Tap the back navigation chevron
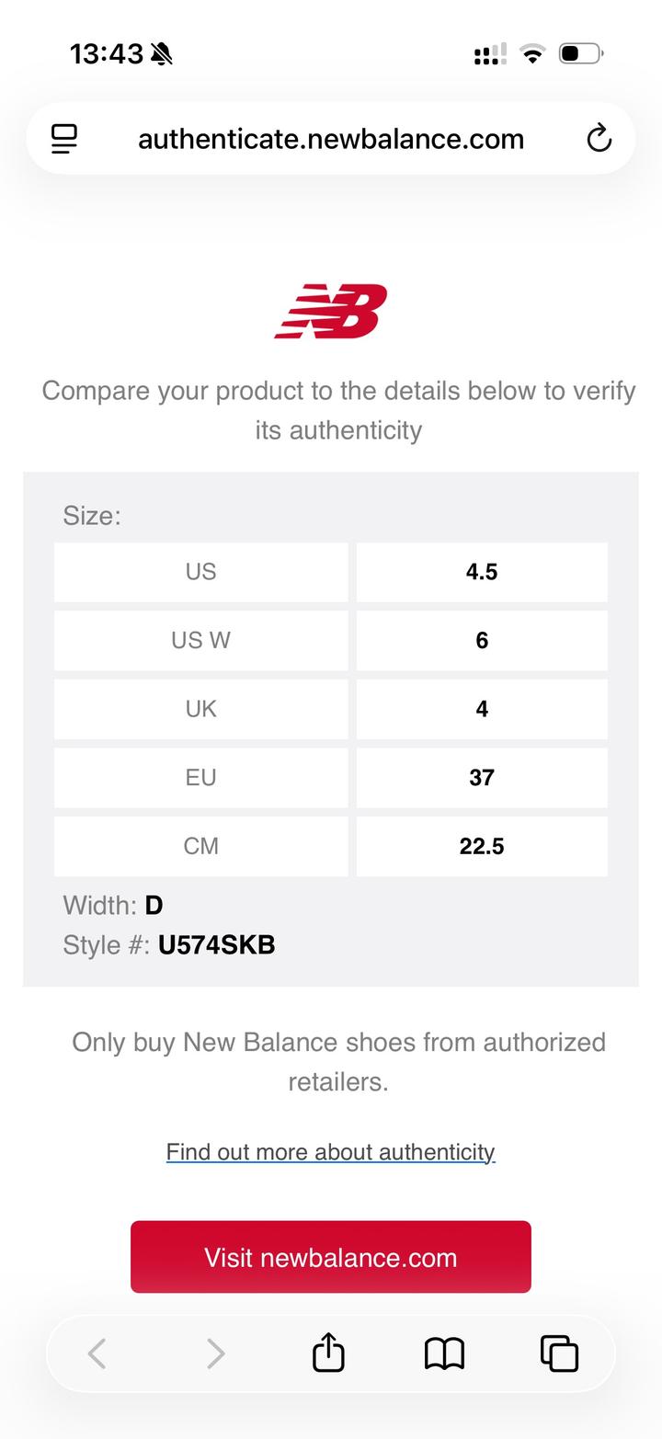 point(97,1353)
